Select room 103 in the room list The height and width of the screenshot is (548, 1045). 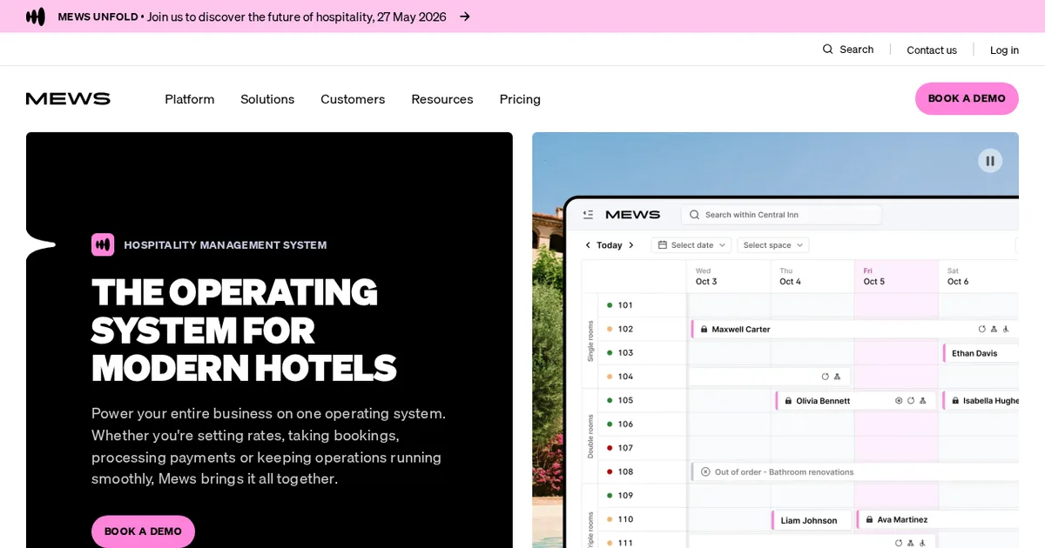click(625, 353)
